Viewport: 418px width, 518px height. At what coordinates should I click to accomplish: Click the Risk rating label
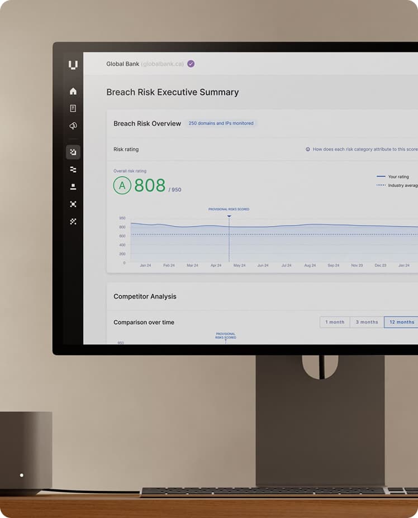point(126,150)
